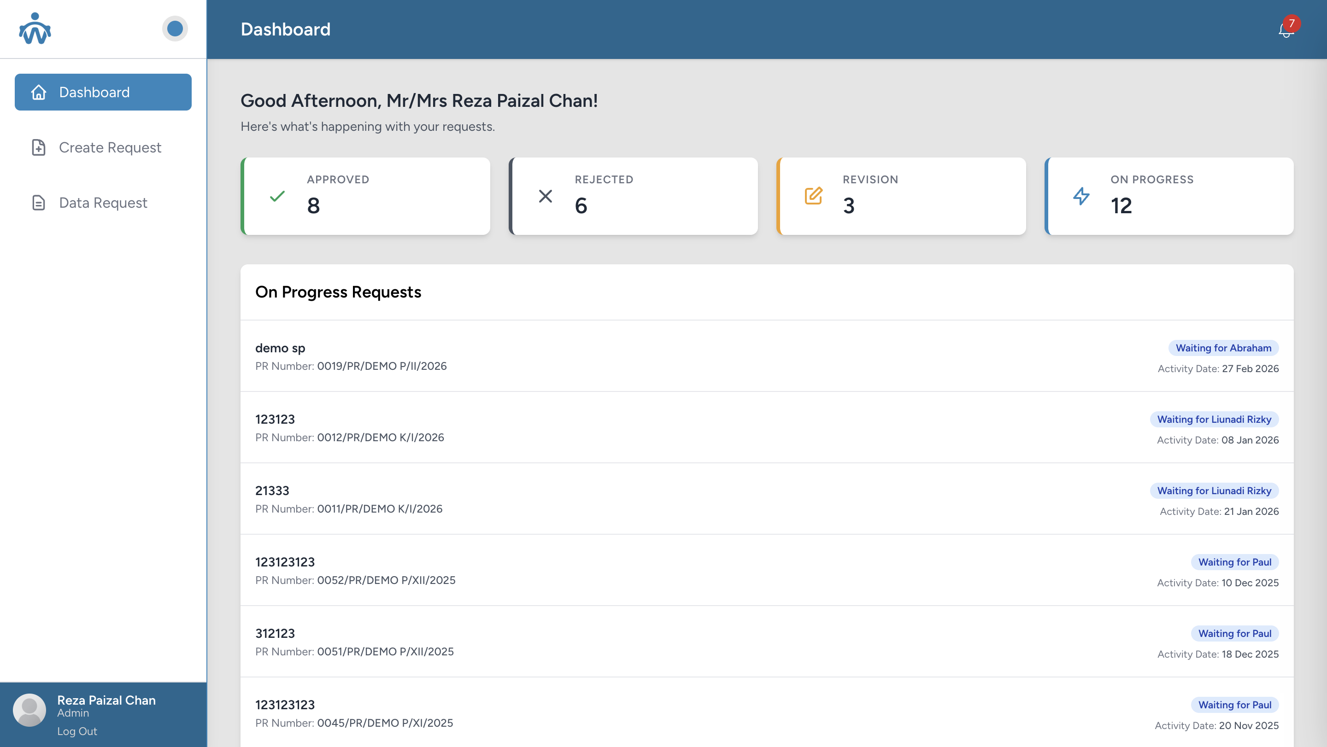
Task: Click the Revision edit pencil icon
Action: [x=813, y=196]
